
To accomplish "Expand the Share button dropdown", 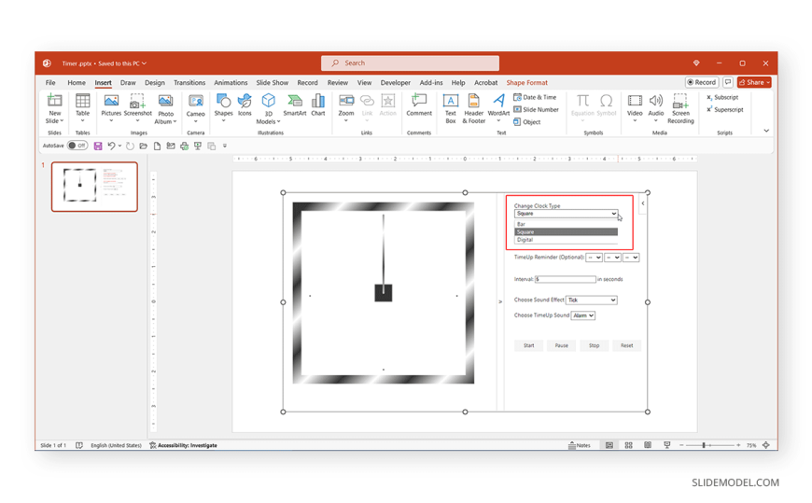I will point(768,82).
